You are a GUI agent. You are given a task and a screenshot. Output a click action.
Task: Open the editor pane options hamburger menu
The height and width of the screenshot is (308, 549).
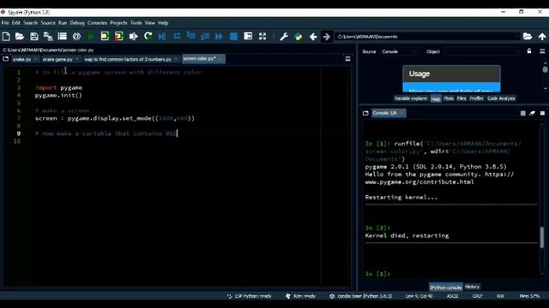[x=347, y=59]
